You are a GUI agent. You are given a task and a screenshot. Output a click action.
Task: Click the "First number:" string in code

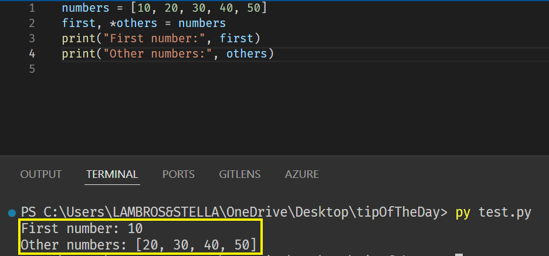(153, 39)
